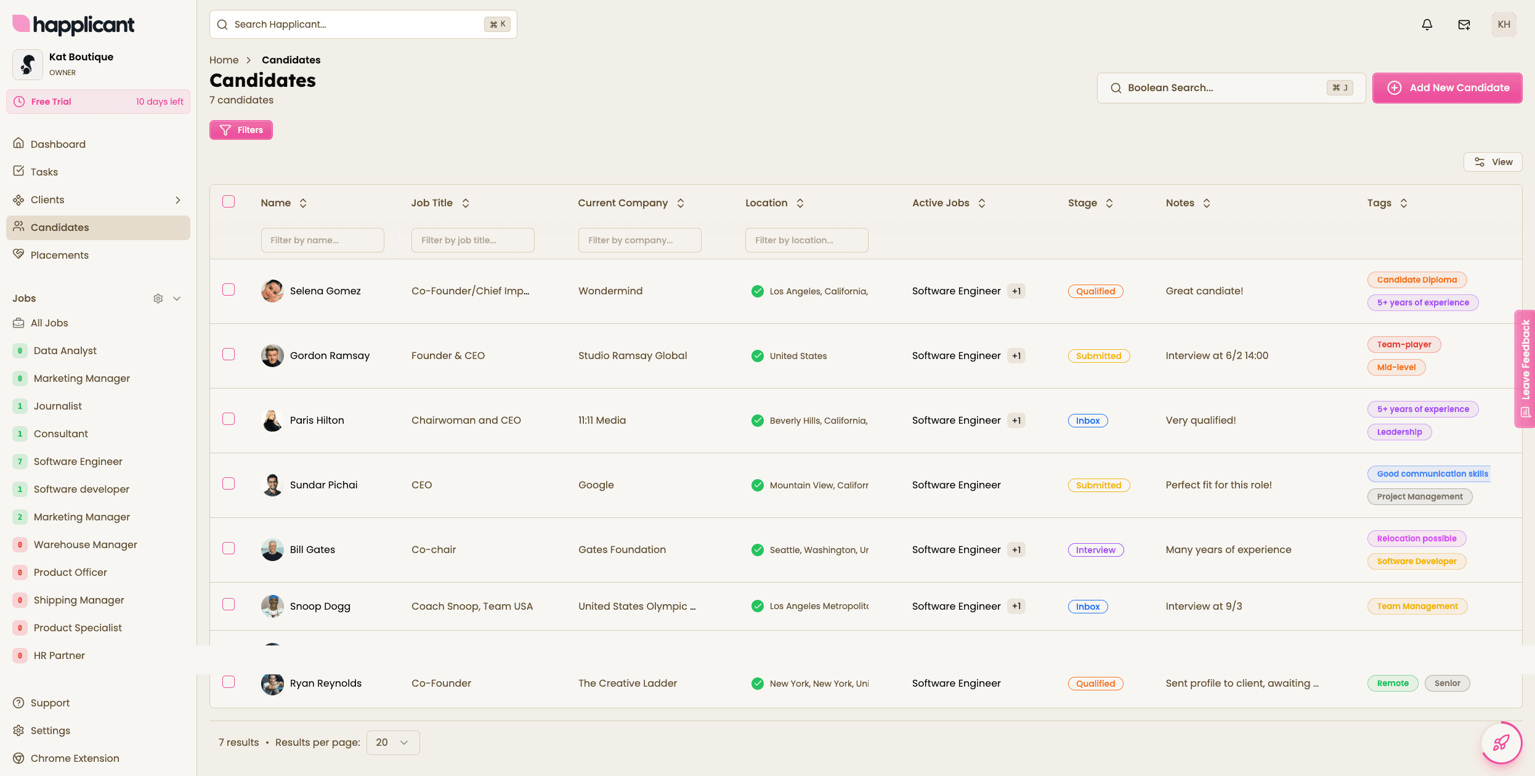Open Placements in the sidebar

tap(59, 255)
